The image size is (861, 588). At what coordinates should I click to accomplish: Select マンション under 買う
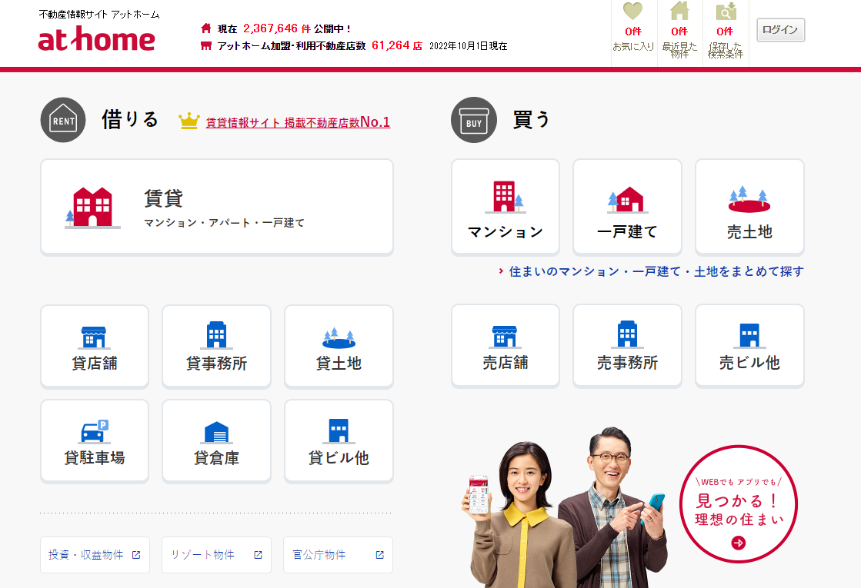point(506,208)
